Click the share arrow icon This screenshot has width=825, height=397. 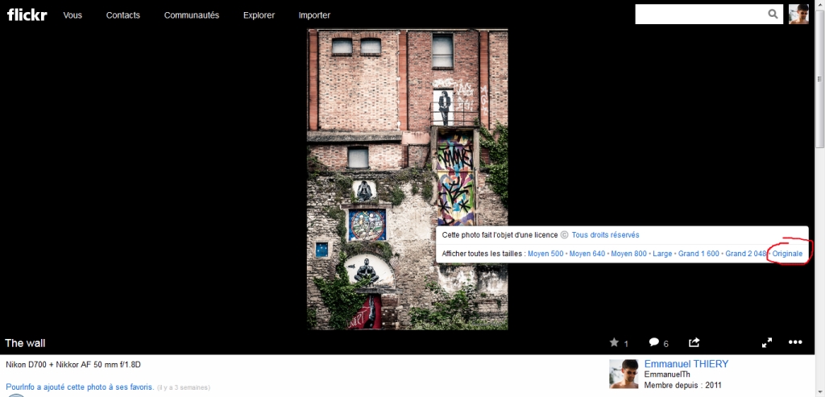pos(694,343)
